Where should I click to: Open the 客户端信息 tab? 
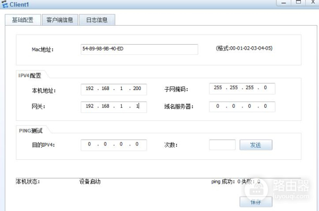coord(60,20)
